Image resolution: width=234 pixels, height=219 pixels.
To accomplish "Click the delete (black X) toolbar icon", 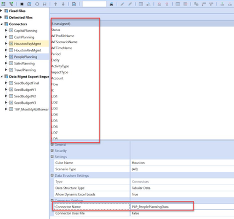I will [22, 4].
